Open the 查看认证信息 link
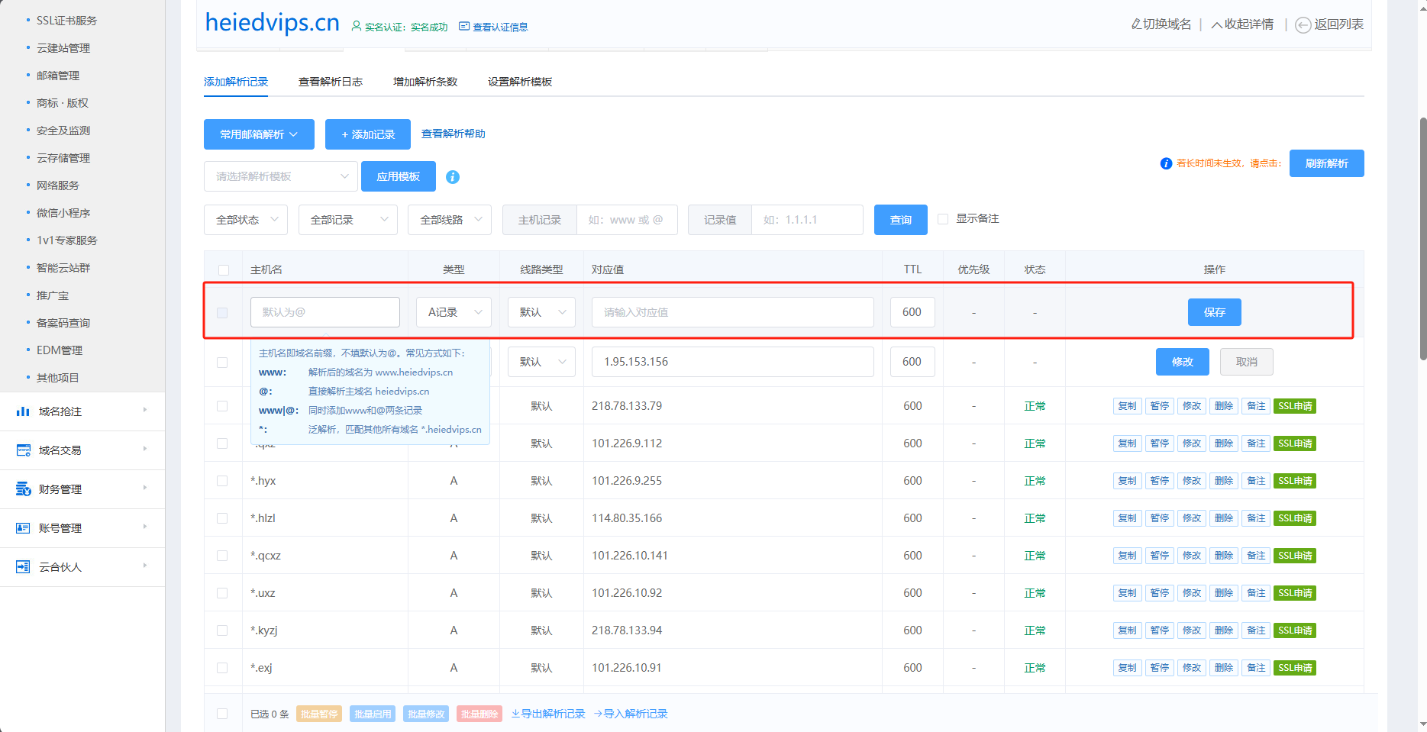The image size is (1427, 732). click(500, 27)
